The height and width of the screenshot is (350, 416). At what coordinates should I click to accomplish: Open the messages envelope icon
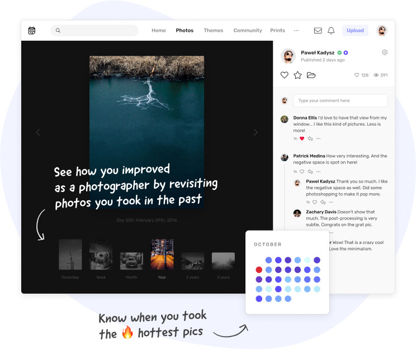(x=318, y=31)
